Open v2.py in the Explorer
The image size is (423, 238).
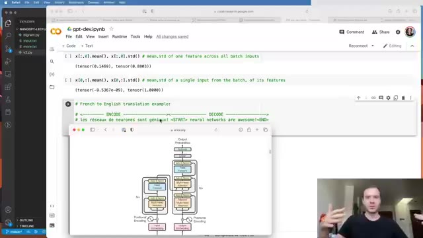[28, 52]
